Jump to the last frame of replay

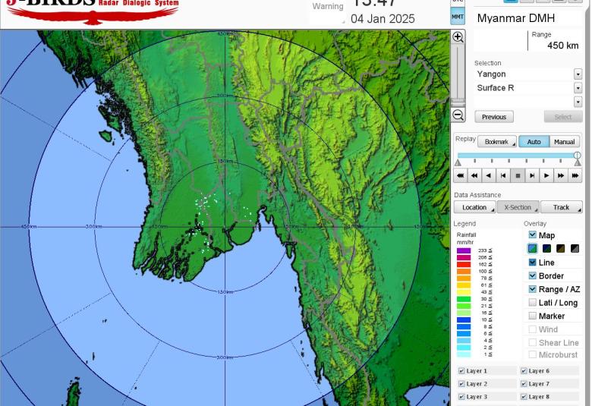pyautogui.click(x=575, y=175)
